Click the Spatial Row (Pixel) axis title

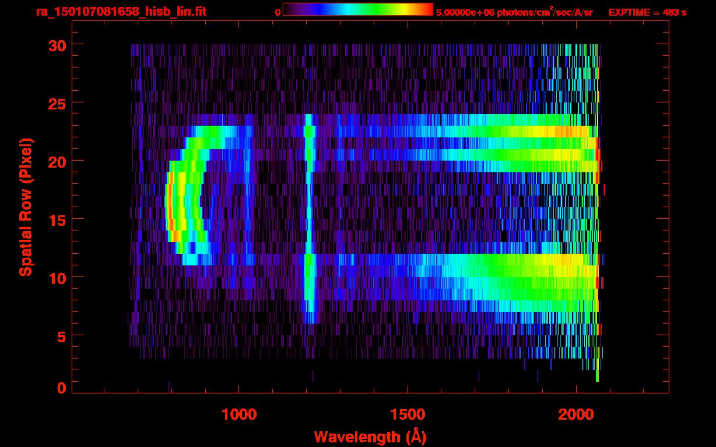[x=26, y=207]
